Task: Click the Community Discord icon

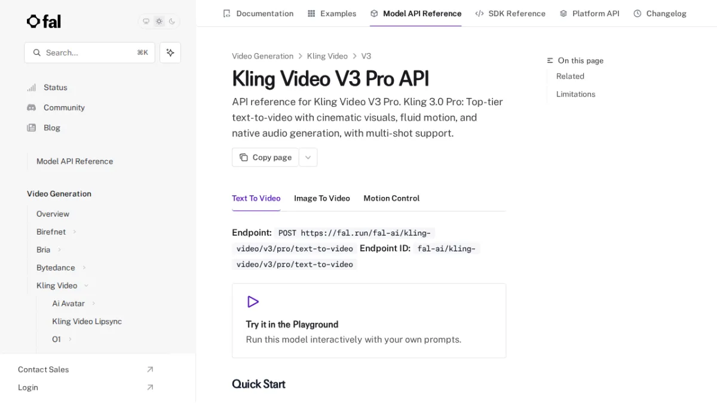Action: (31, 107)
